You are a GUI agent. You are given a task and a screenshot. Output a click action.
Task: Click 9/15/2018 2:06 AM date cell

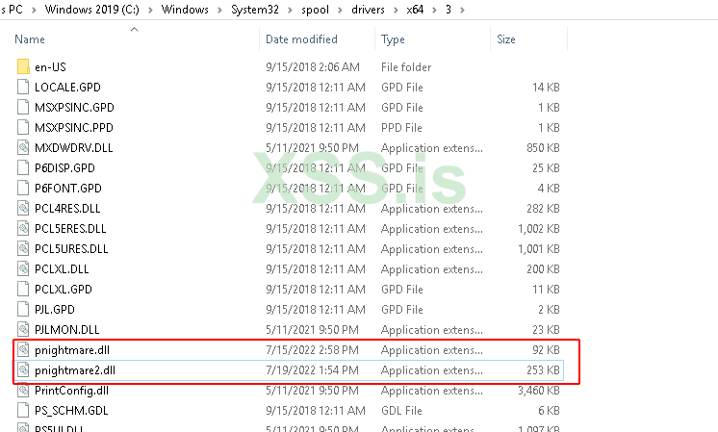click(313, 67)
